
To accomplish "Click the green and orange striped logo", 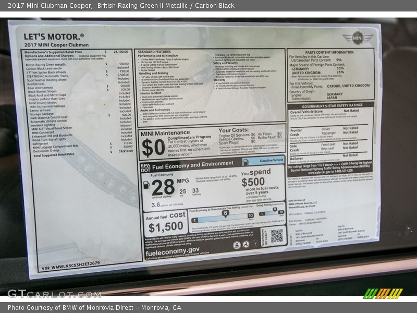I will click(383, 293).
